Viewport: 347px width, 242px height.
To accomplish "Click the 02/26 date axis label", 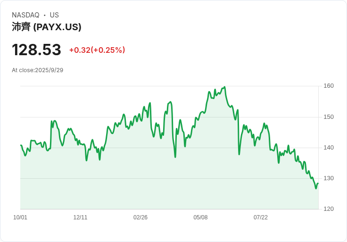I will tap(140, 217).
